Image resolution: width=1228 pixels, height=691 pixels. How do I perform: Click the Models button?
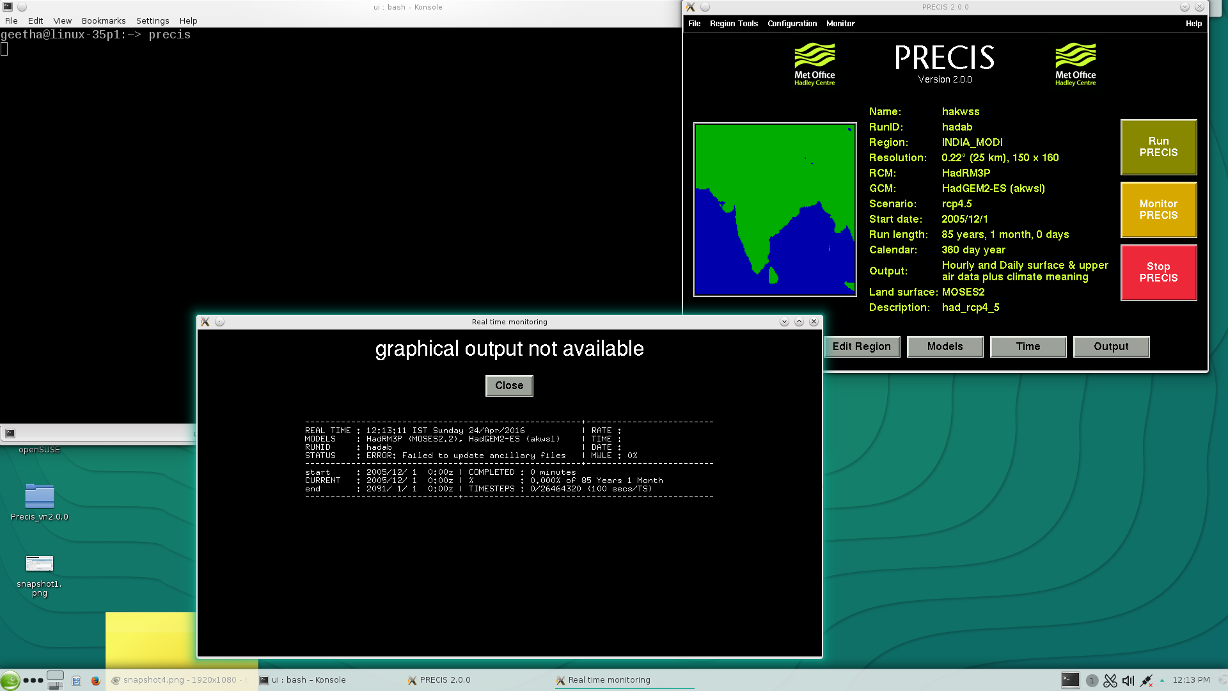[x=945, y=347]
